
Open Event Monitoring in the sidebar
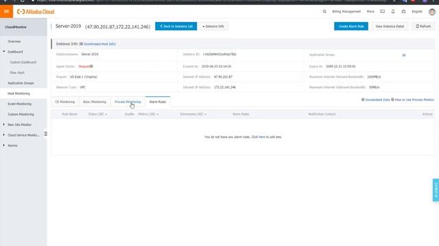19,104
